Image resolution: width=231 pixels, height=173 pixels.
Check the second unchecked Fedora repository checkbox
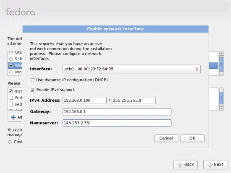pyautogui.click(x=11, y=104)
